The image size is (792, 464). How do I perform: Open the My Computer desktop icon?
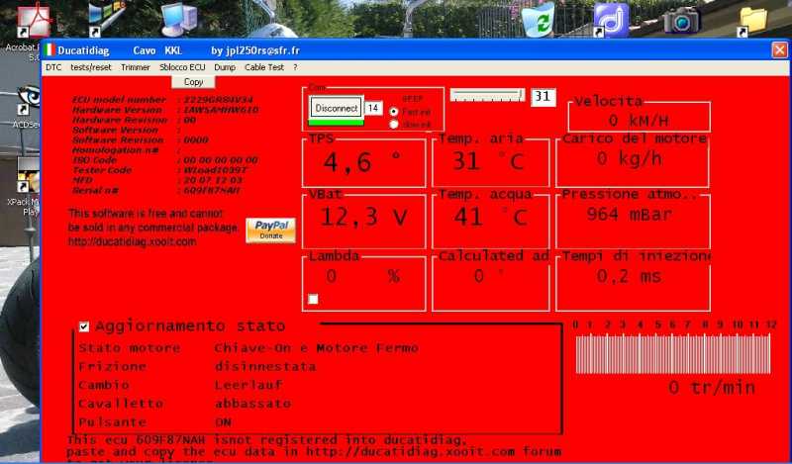pos(179,19)
